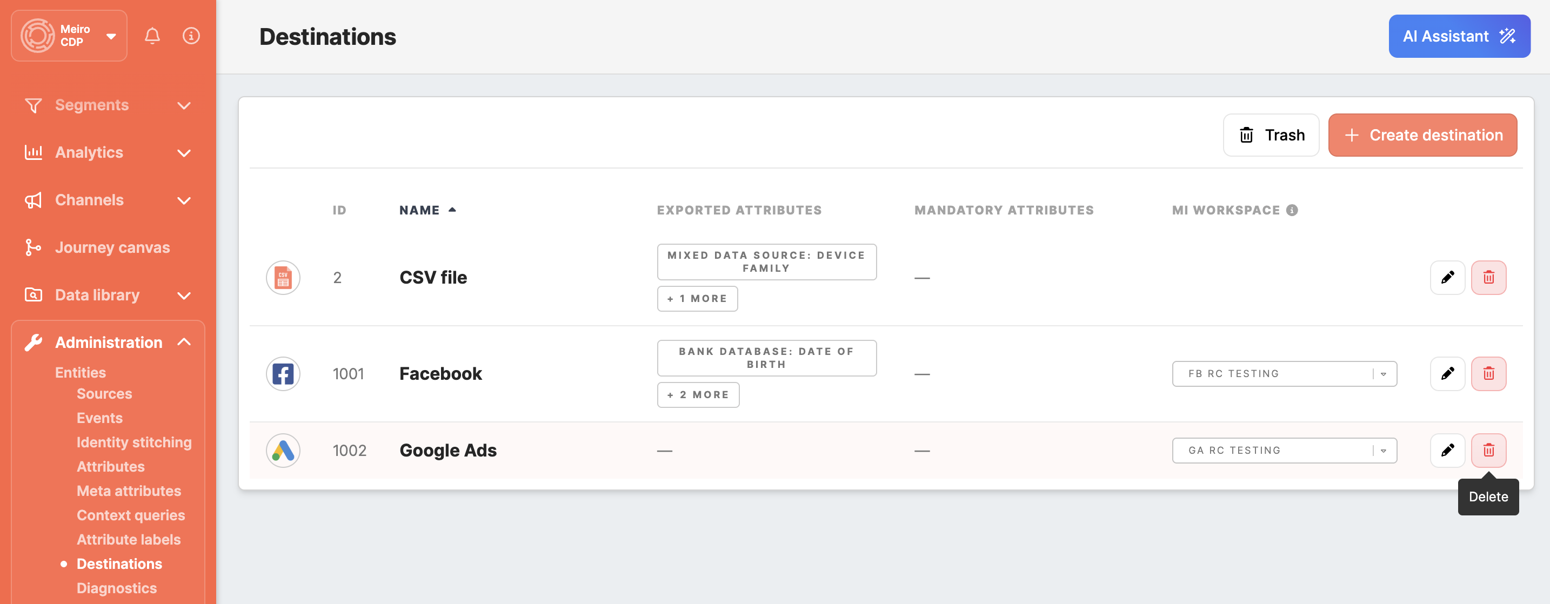This screenshot has width=1550, height=604.
Task: Open the Trash
Action: coord(1271,136)
